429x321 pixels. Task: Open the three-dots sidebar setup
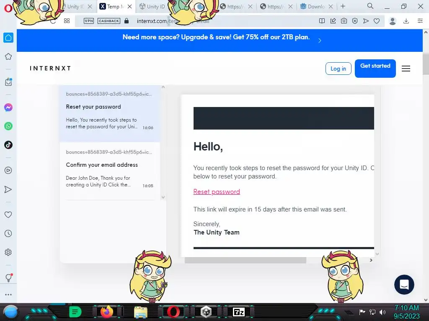(8, 295)
